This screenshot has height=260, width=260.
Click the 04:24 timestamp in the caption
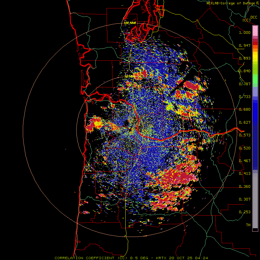point(201,258)
